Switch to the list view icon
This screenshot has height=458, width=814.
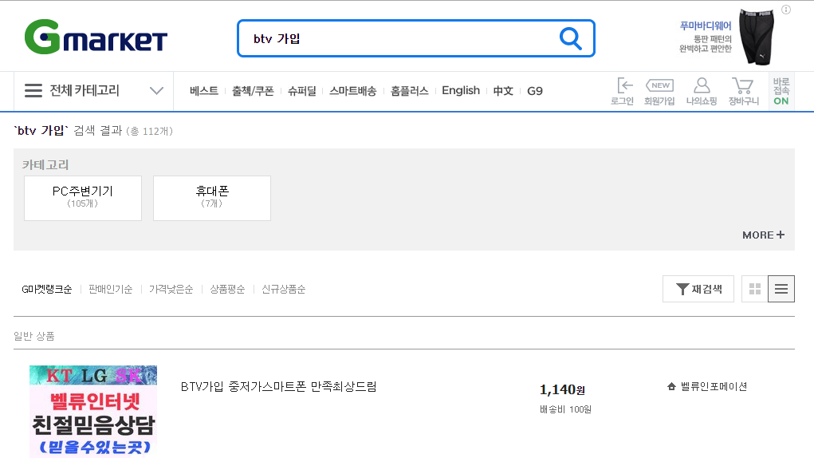(x=781, y=289)
